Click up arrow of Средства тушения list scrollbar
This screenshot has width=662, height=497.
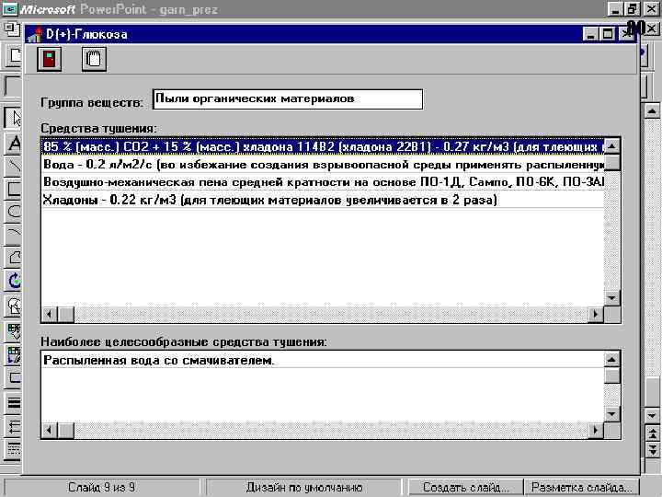click(611, 146)
